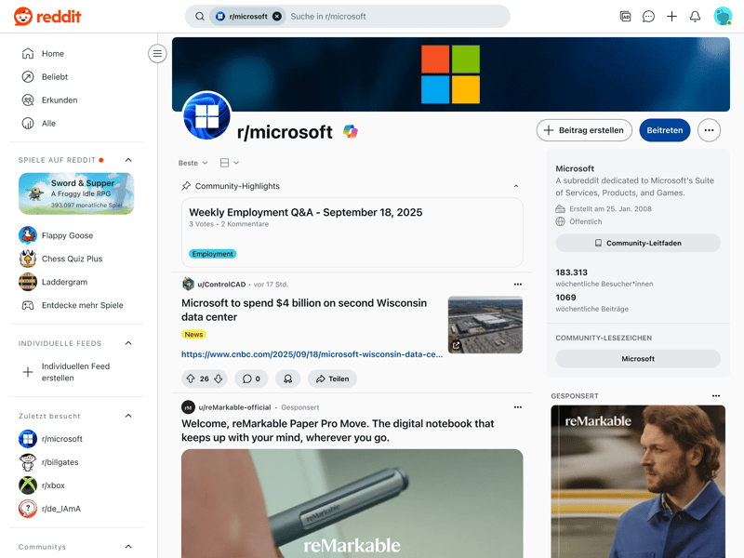Open comments on Wisconsin data center post
The height and width of the screenshot is (558, 744).
pos(250,379)
